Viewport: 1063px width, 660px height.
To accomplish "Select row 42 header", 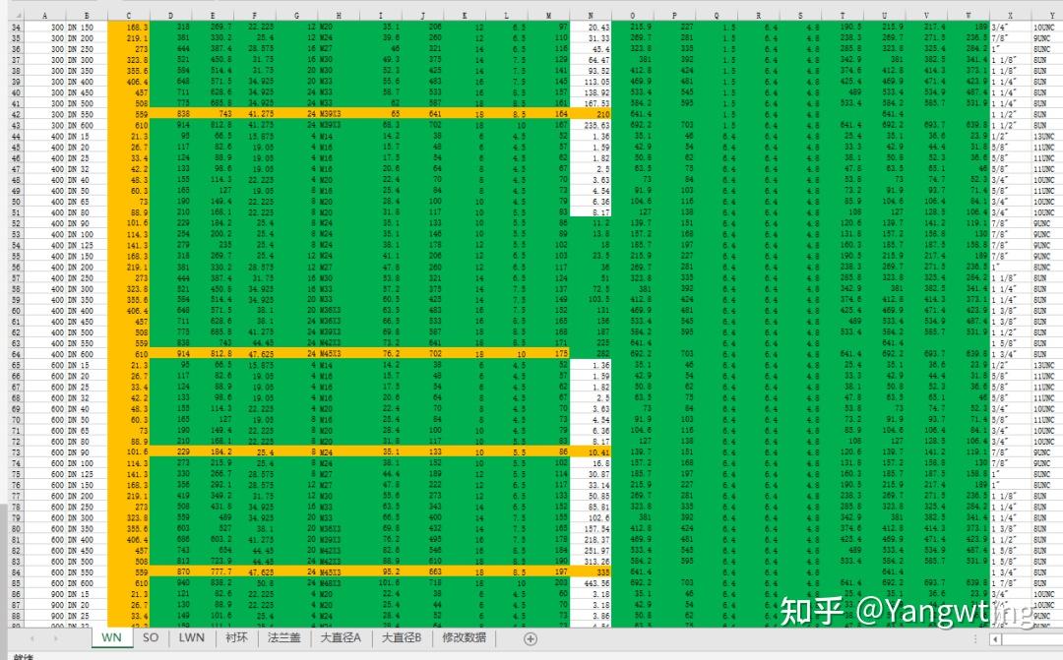I will (x=17, y=114).
